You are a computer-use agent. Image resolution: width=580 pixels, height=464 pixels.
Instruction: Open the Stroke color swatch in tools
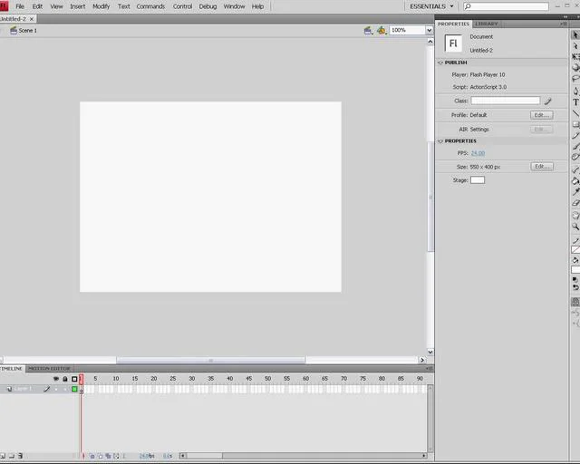tap(575, 250)
